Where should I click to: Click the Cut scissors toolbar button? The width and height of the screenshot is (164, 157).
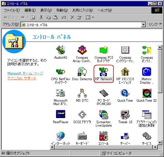[41, 17]
